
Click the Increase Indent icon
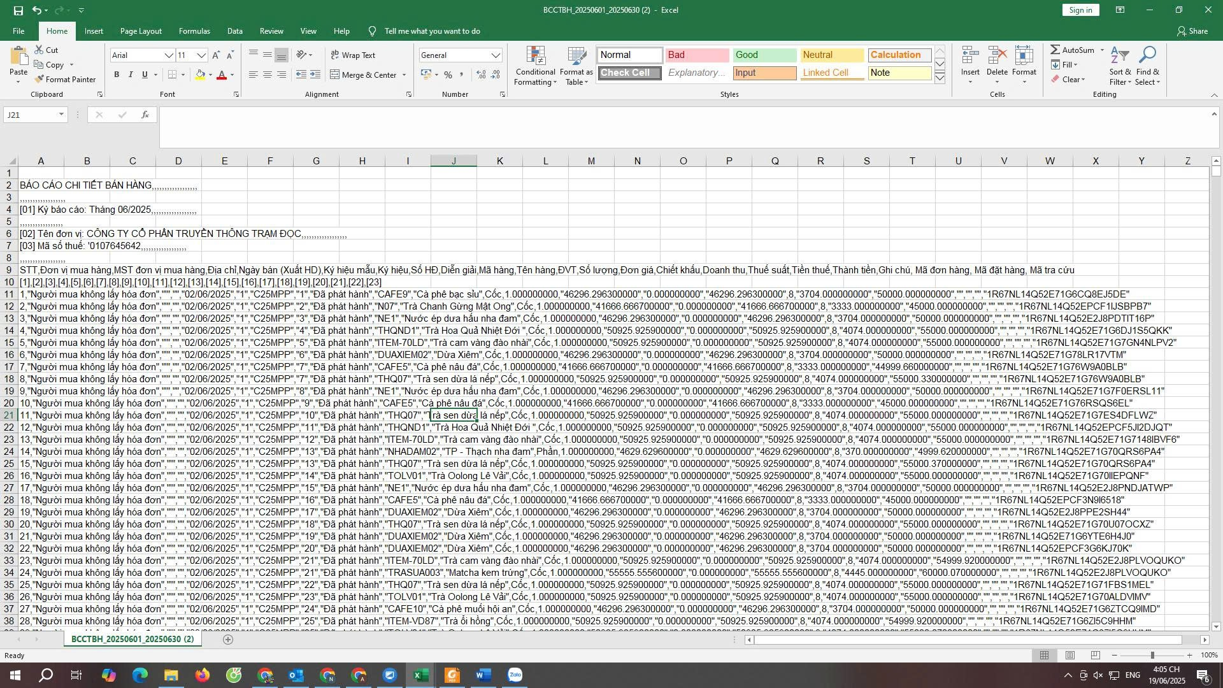315,75
